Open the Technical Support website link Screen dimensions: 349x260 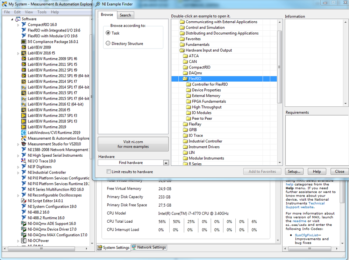pyautogui.click(x=305, y=205)
